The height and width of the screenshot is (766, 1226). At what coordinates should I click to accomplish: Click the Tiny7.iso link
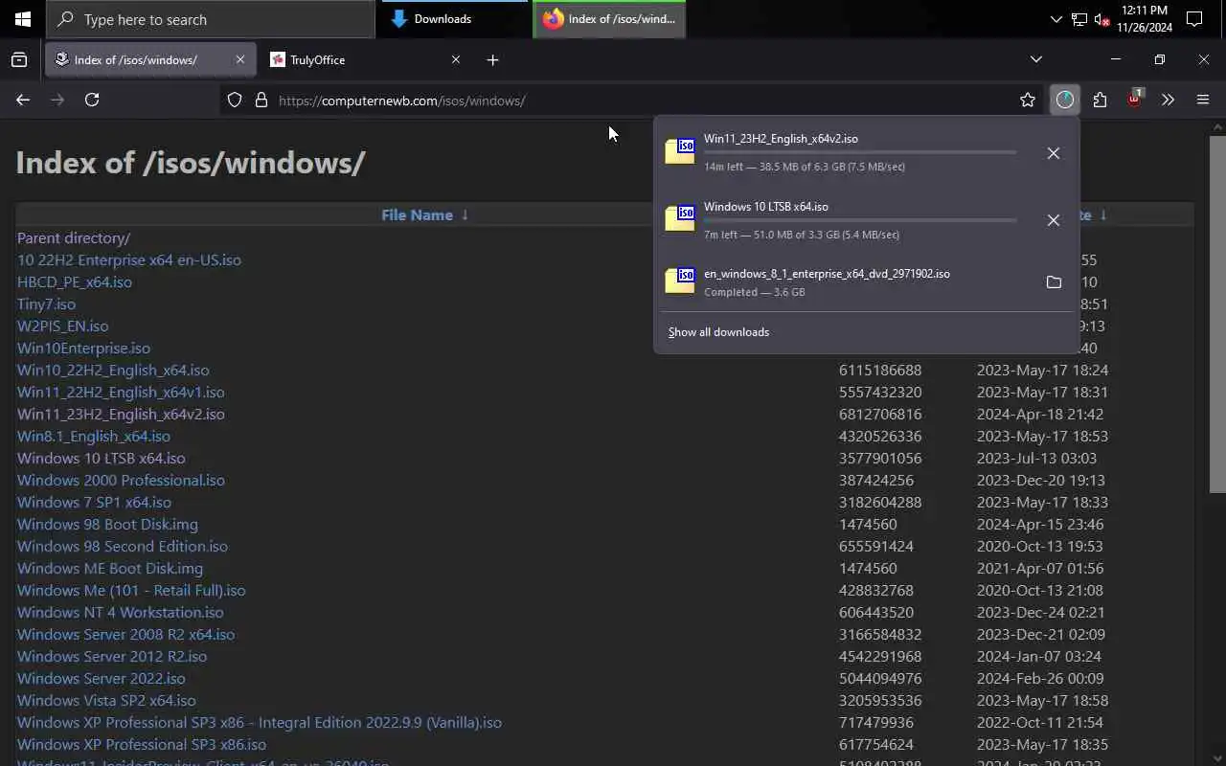[x=46, y=304]
